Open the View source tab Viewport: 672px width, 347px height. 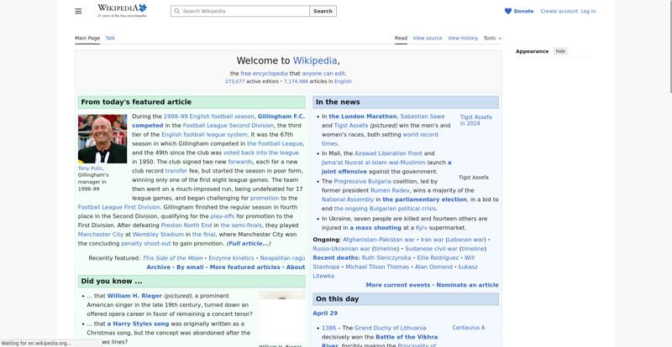click(427, 38)
